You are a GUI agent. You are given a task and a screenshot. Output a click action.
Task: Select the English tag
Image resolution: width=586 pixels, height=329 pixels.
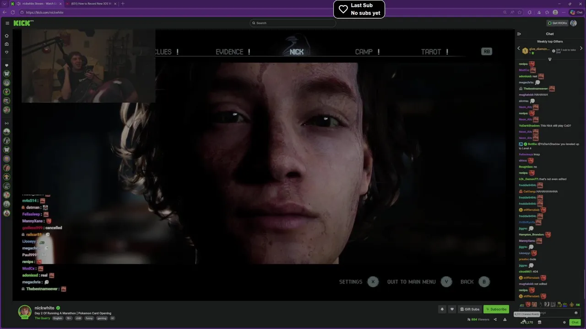(58, 318)
